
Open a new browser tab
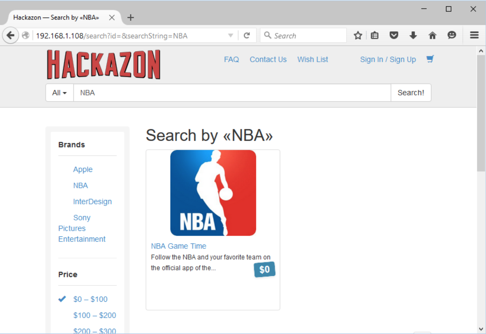tap(130, 18)
